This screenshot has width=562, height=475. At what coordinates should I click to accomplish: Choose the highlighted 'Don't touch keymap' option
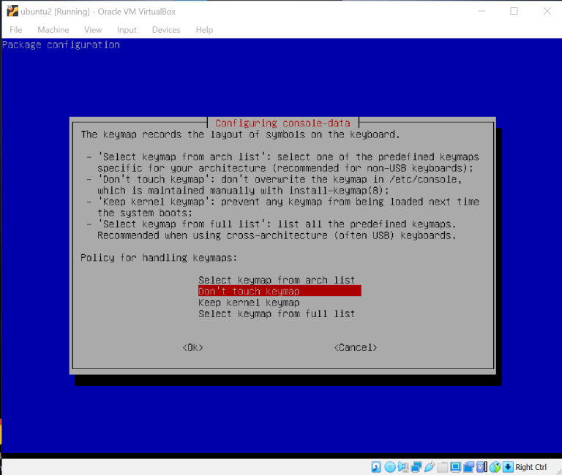279,291
